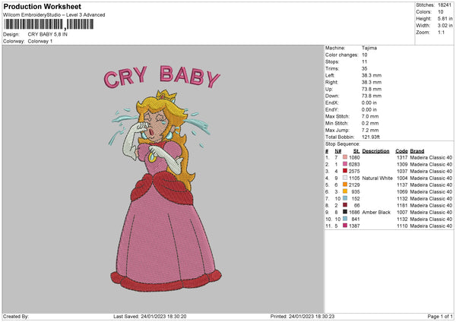Click the magenta swatch for code 1110

point(345,226)
